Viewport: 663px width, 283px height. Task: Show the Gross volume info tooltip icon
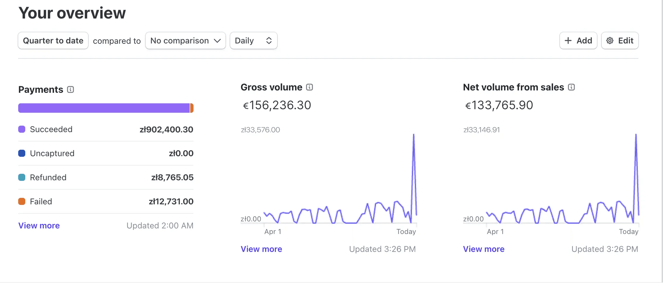click(x=309, y=87)
